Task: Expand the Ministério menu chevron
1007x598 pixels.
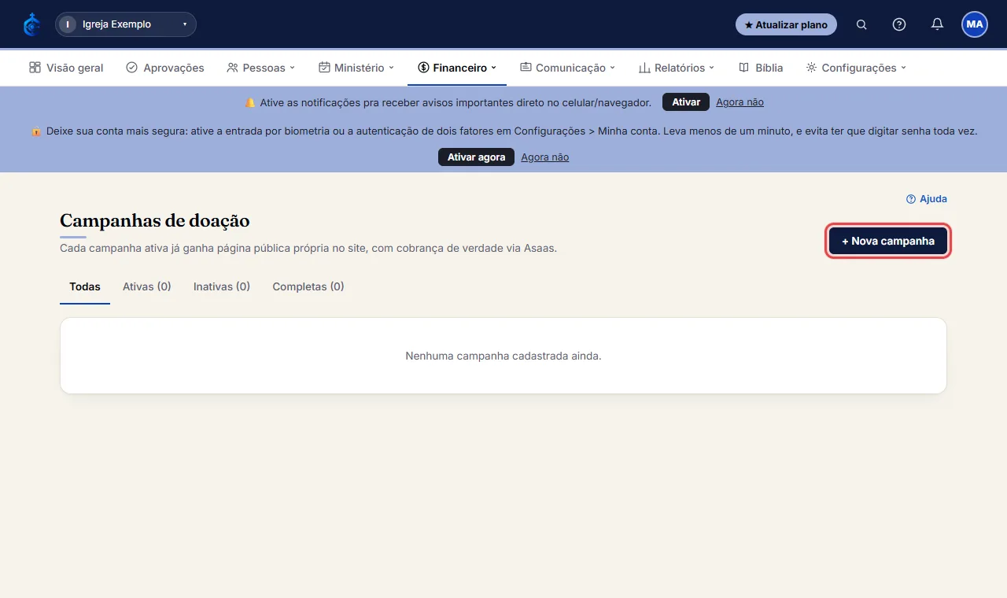Action: pos(392,68)
